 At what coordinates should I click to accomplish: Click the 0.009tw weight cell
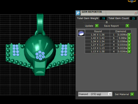coord(122,35)
